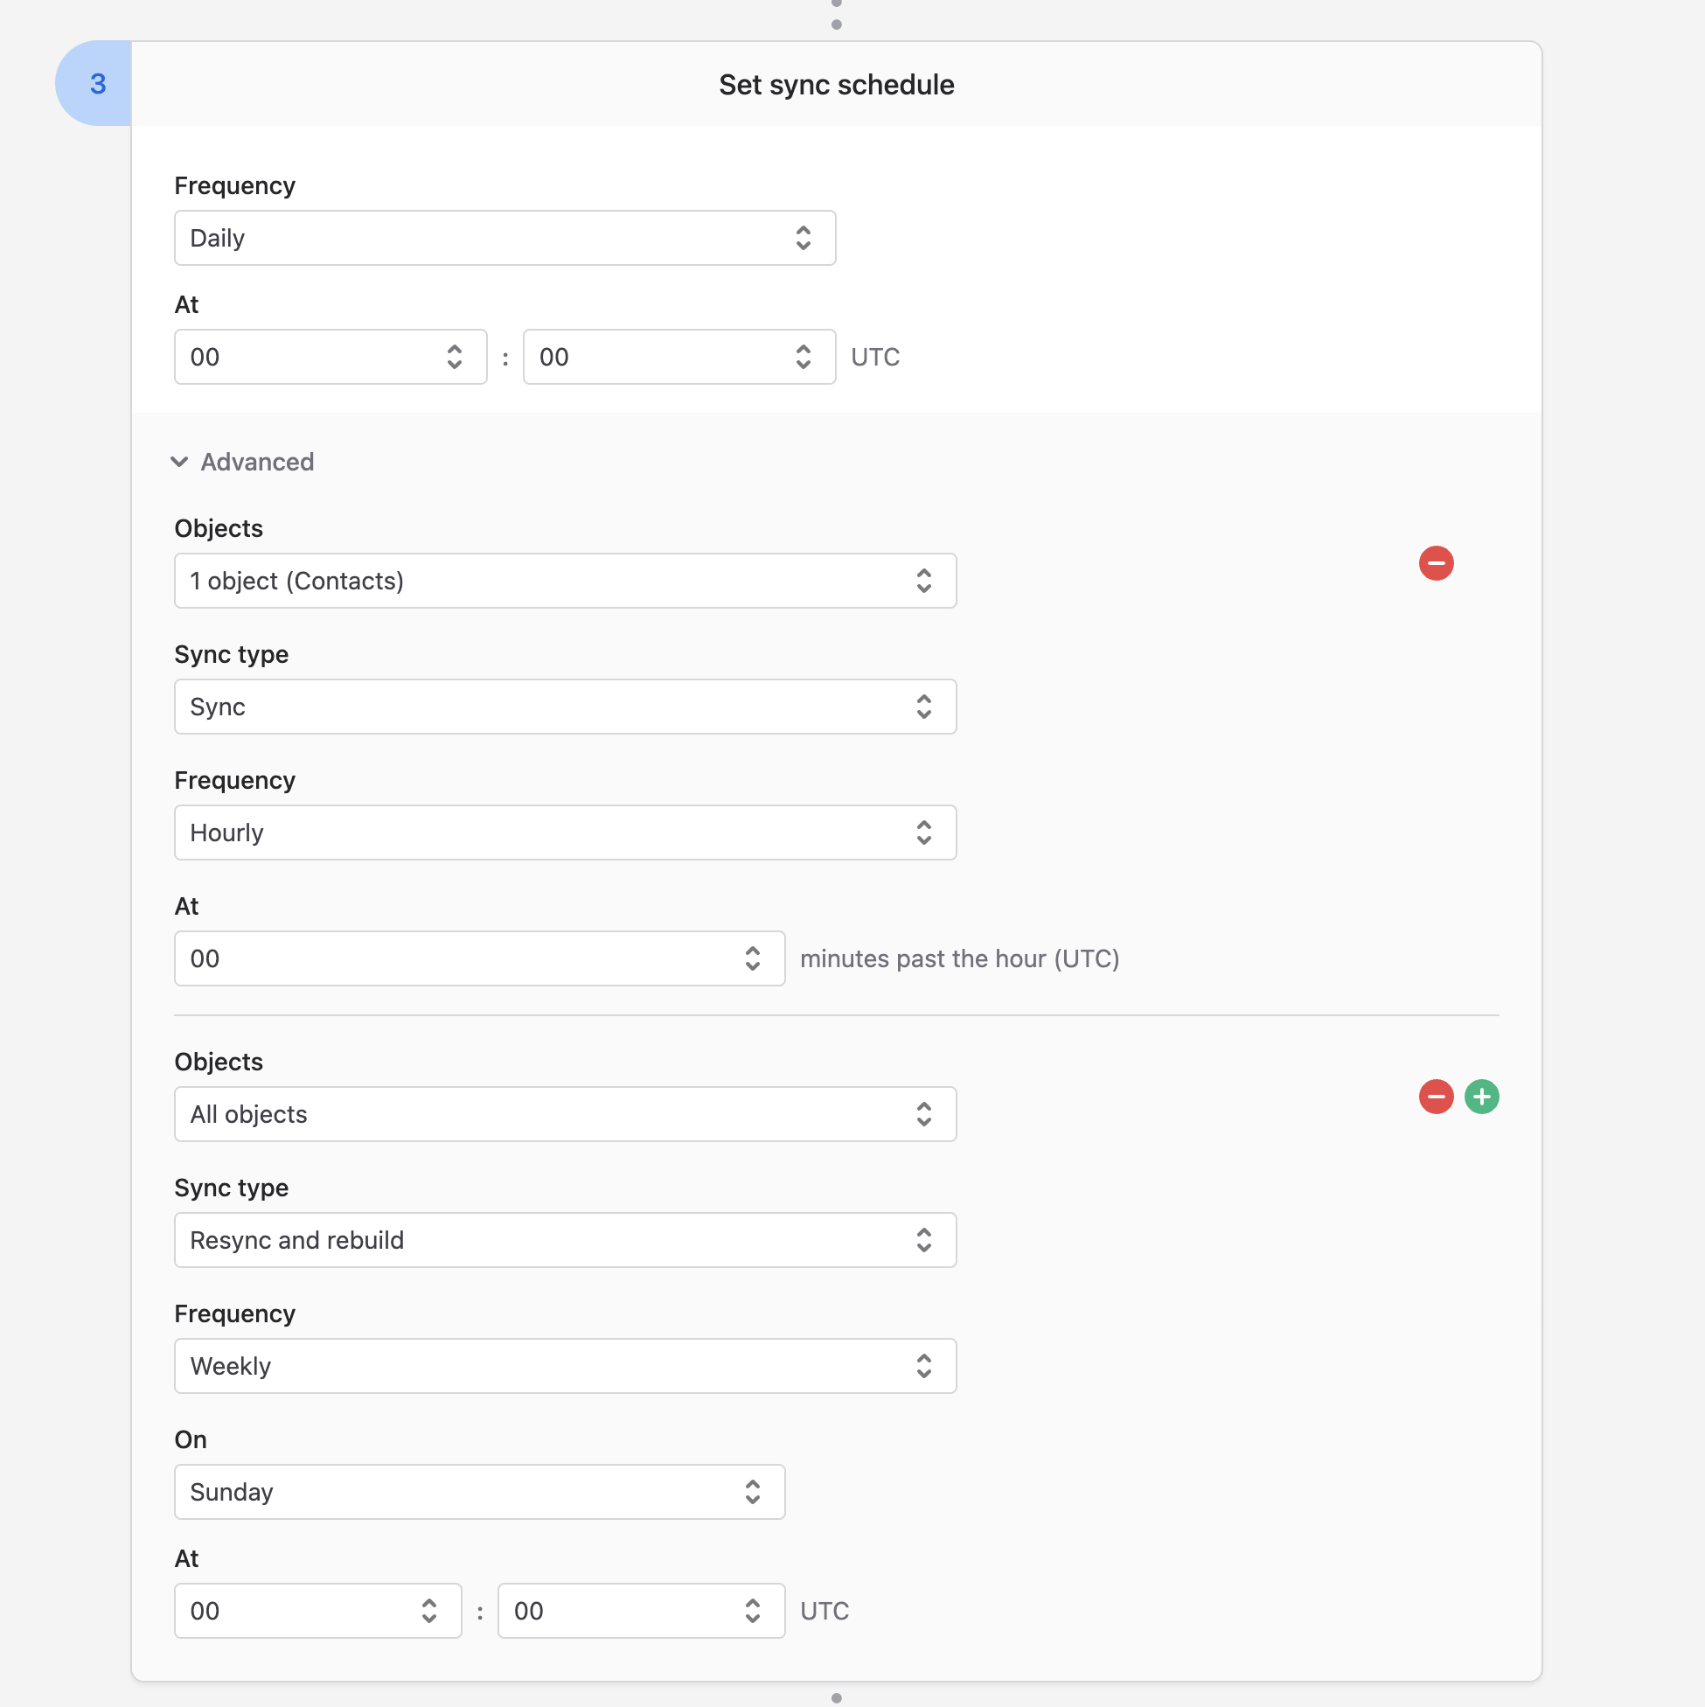Open the Weekly frequency dropdown
Image resolution: width=1705 pixels, height=1707 pixels.
tap(565, 1366)
